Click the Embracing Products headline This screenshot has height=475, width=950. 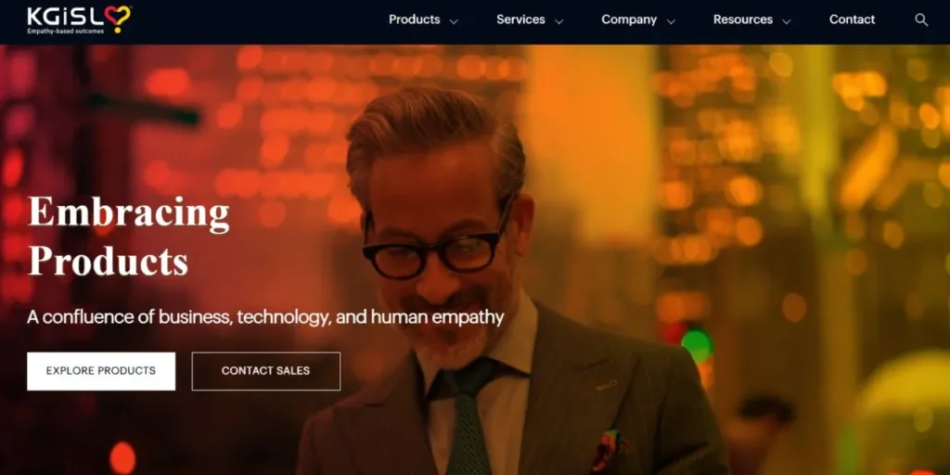[x=128, y=237]
